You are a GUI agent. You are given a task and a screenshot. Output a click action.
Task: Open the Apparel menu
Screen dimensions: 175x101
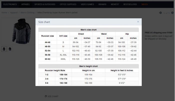[25, 4]
